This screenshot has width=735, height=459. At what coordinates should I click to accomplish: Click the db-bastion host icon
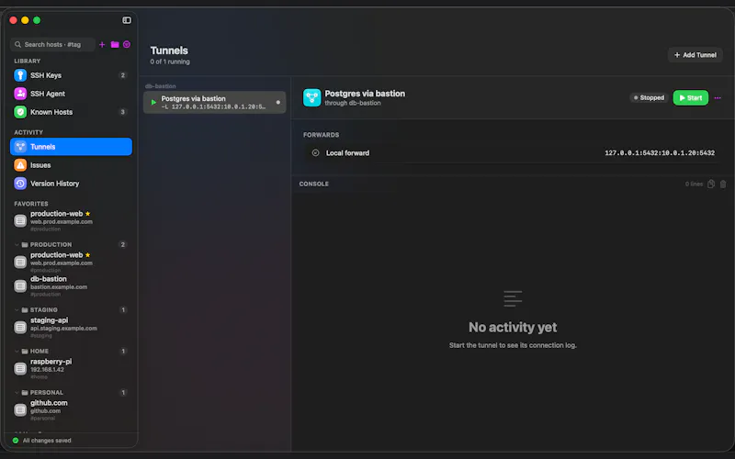point(20,286)
